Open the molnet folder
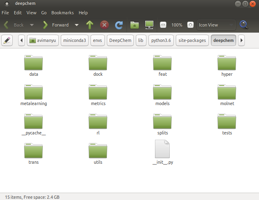The image size is (259, 200). (227, 95)
